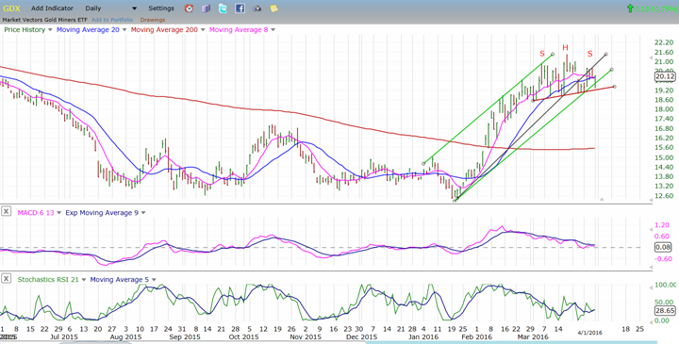Click the Moving Average 8 label
The width and height of the screenshot is (679, 344).
pos(239,30)
